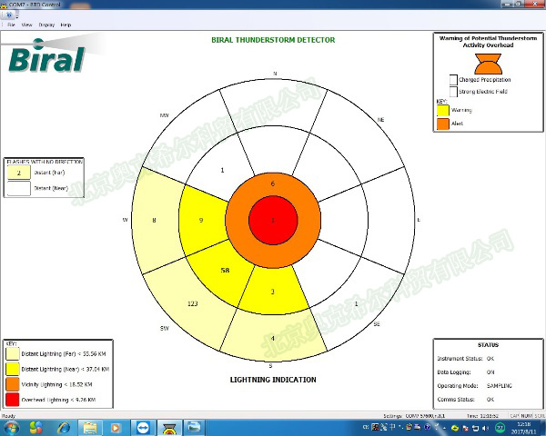Toggle the Strong Electric Field indicator box

[453, 92]
